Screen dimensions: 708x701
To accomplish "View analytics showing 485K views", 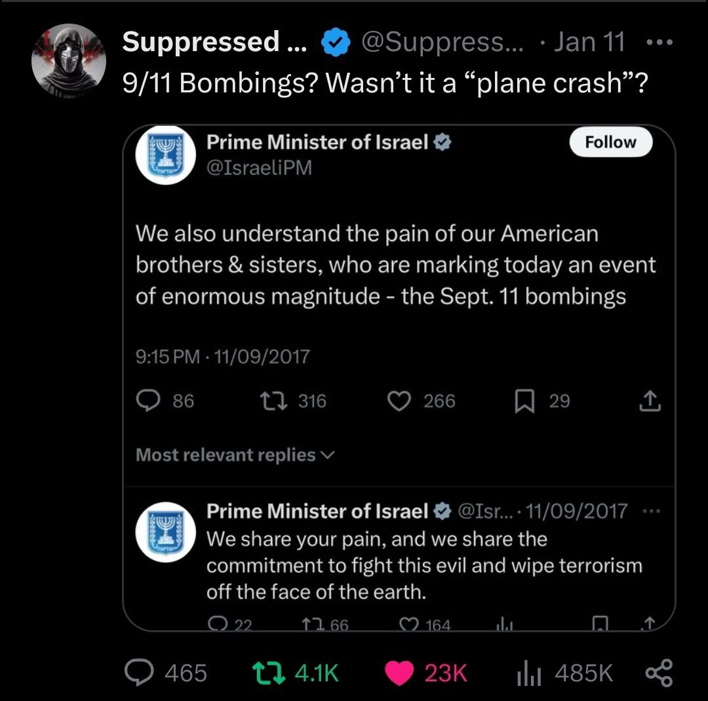I will coord(528,672).
